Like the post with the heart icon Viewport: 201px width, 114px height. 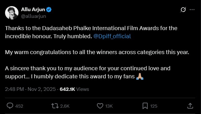click(x=100, y=106)
